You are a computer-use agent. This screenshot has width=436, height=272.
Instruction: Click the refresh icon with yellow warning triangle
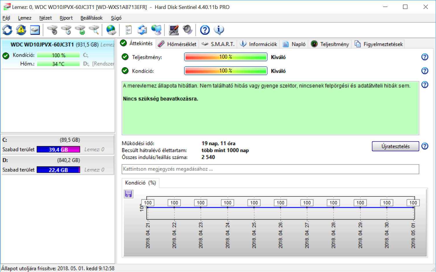coord(21,30)
